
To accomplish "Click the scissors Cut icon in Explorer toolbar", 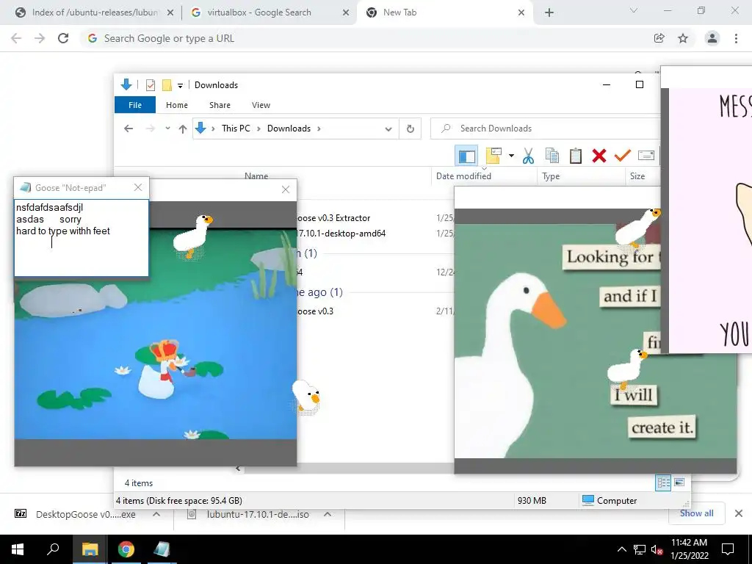I will 528,156.
